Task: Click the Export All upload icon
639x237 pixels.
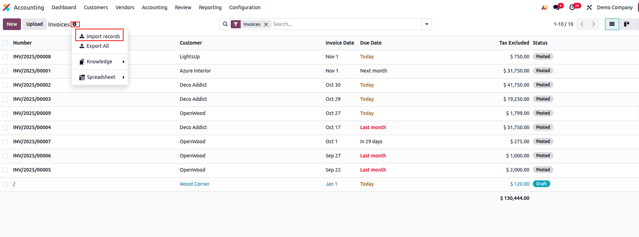Action: tap(82, 46)
